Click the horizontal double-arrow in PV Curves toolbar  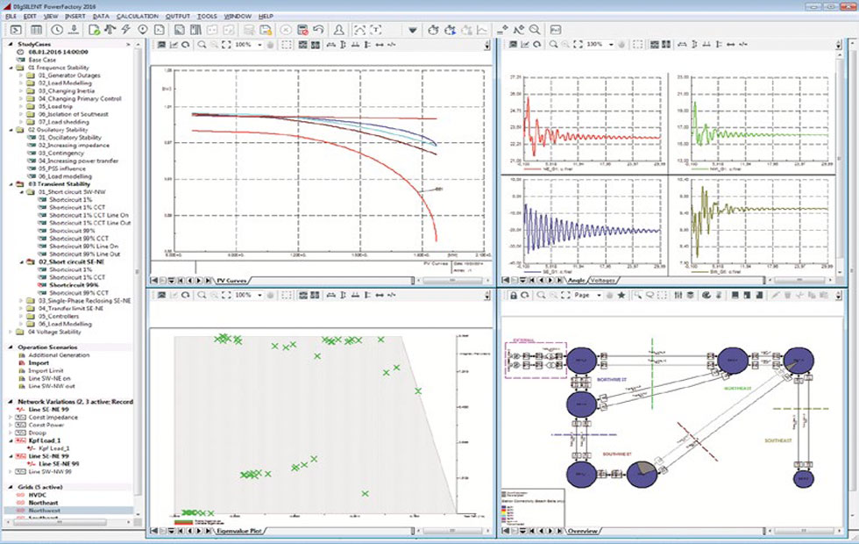point(380,45)
